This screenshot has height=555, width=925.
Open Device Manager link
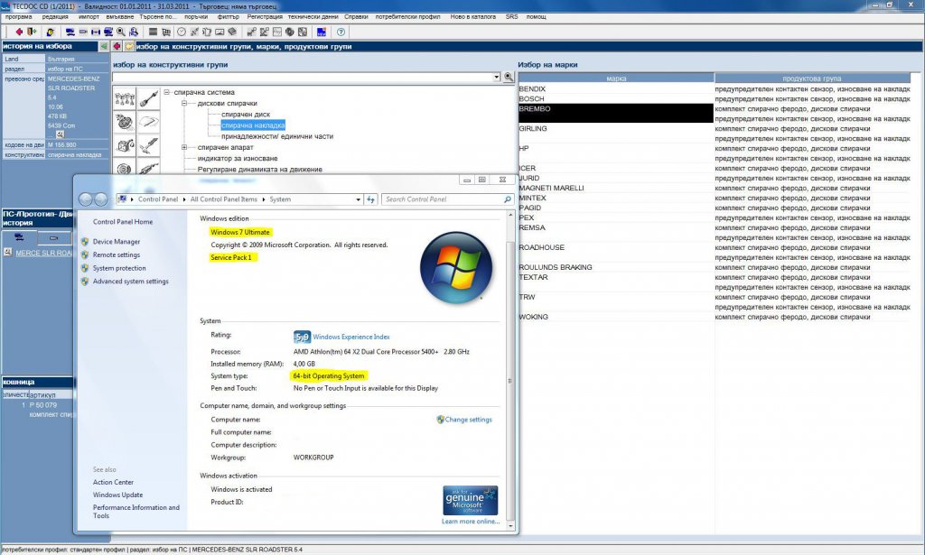click(116, 242)
